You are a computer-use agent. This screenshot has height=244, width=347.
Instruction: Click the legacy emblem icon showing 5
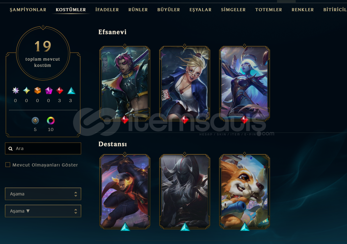click(35, 121)
